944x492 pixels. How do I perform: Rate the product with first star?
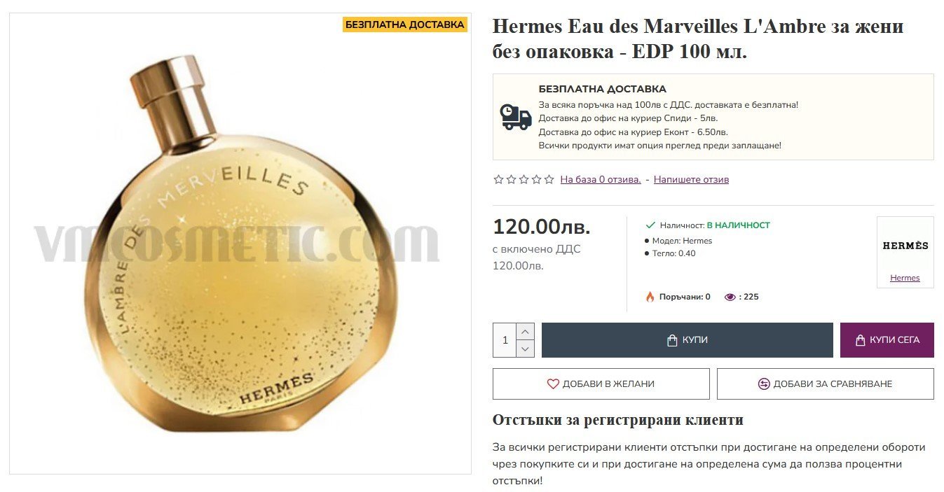[498, 179]
